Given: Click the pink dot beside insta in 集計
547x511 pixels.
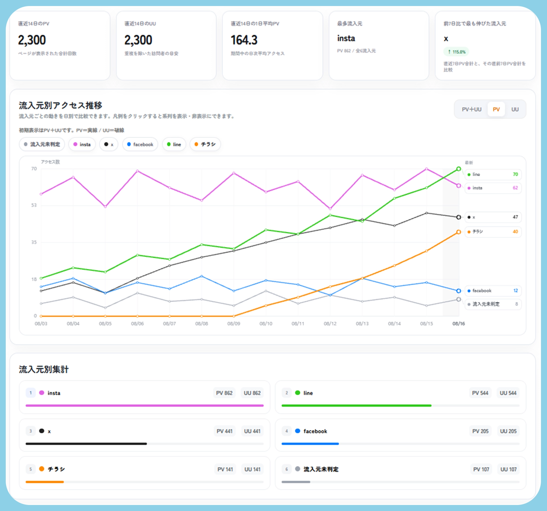Looking at the screenshot, I should point(42,393).
